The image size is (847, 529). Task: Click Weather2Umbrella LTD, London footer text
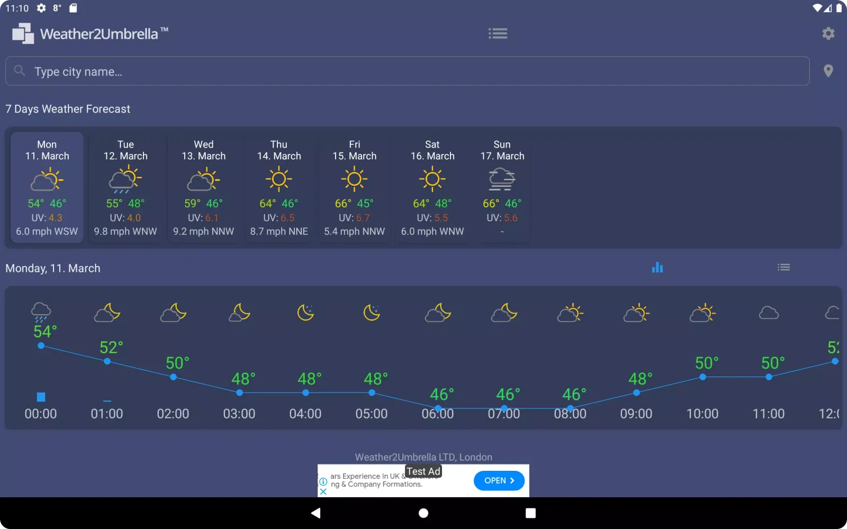pos(424,457)
